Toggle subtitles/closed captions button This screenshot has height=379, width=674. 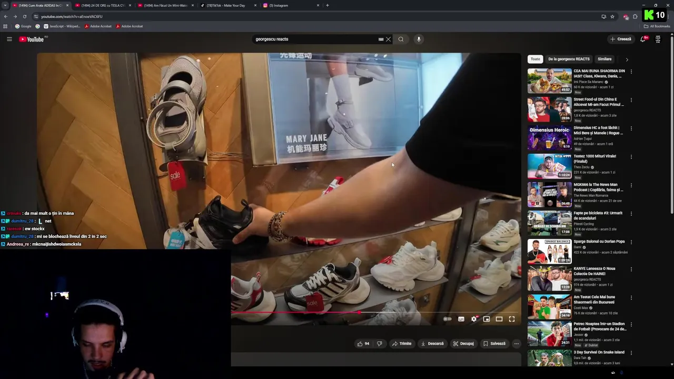[x=461, y=319]
